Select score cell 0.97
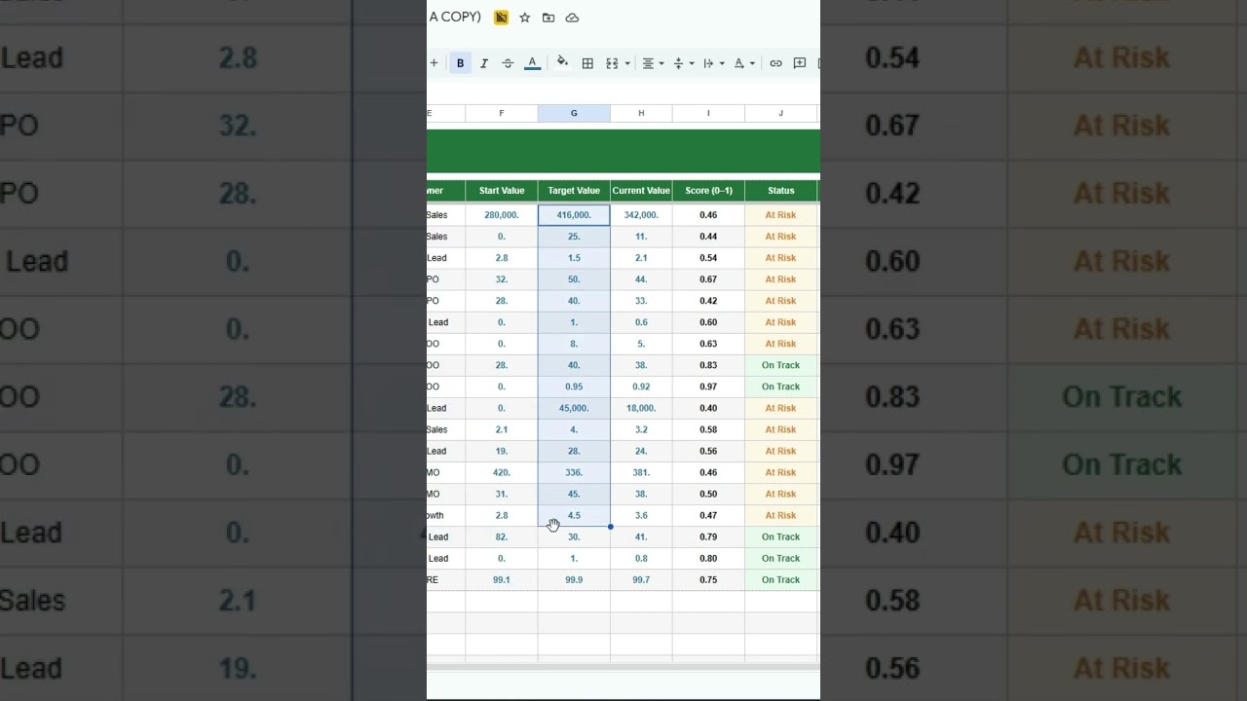The image size is (1247, 701). (x=708, y=387)
